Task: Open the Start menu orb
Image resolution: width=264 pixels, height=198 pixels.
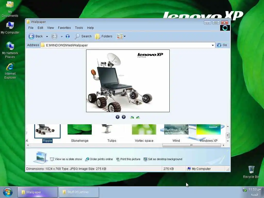Action: pos(8,192)
